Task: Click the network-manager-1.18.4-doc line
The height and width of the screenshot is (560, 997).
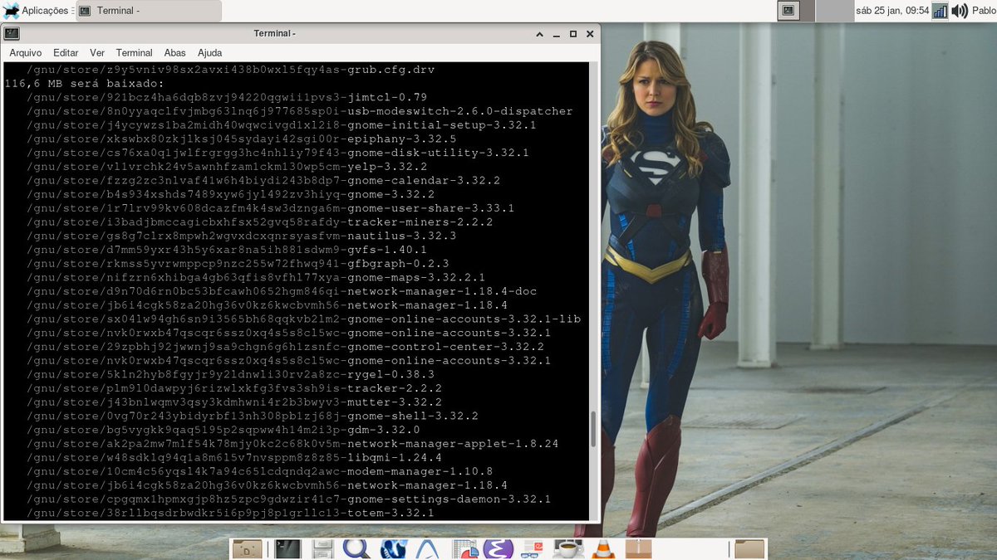Action: (281, 291)
